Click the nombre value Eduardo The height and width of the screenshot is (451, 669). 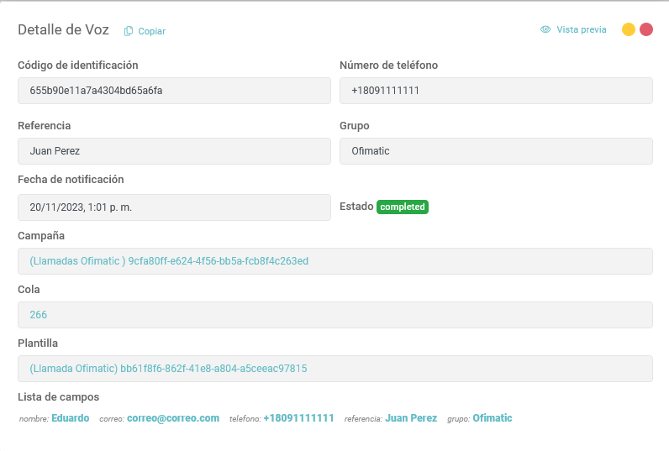70,418
